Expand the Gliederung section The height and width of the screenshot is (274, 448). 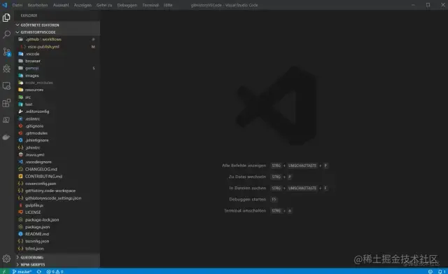pyautogui.click(x=57, y=257)
